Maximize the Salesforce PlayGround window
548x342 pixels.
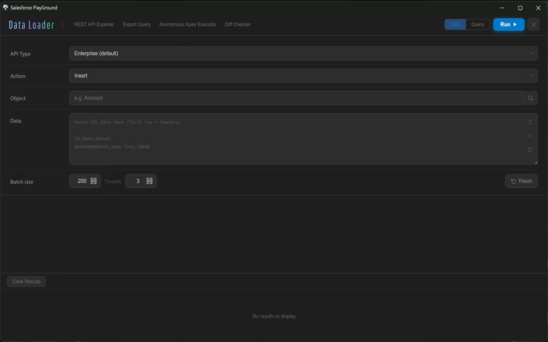520,8
